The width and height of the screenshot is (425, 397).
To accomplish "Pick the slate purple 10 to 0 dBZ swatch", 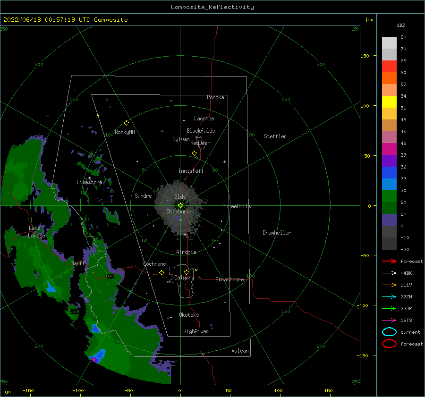I will coord(389,220).
